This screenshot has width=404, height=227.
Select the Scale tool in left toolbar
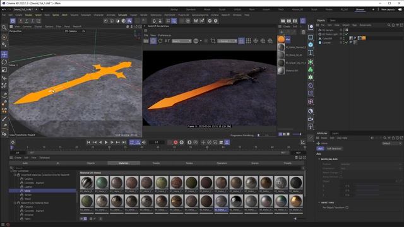tap(4, 70)
